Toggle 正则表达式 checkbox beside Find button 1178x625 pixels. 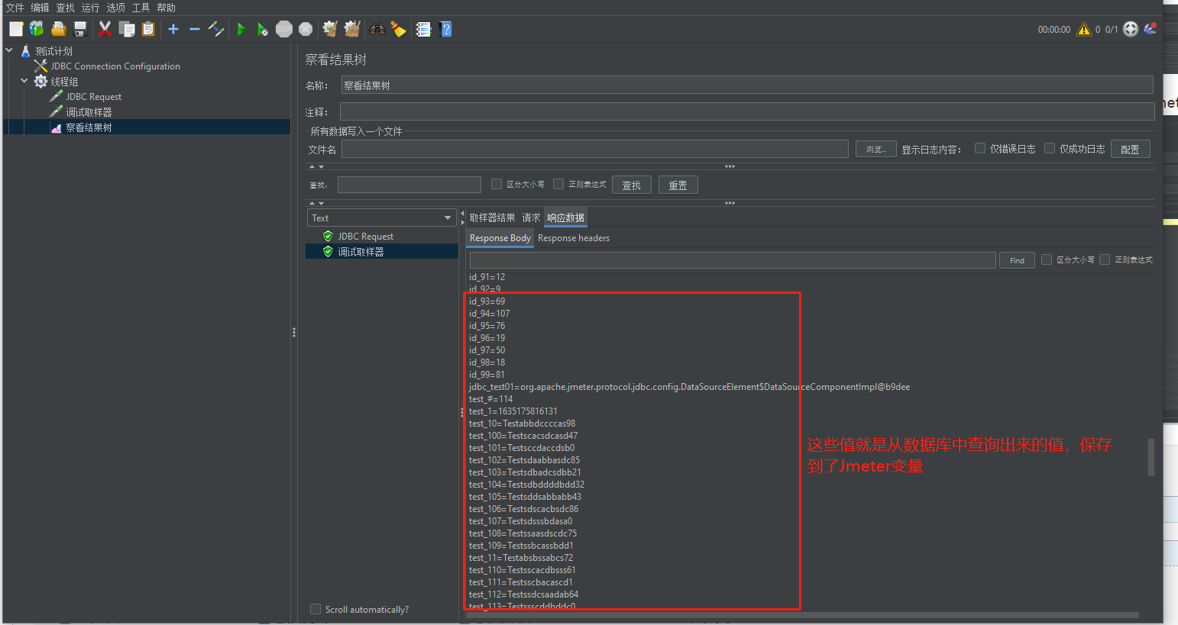(x=1105, y=259)
